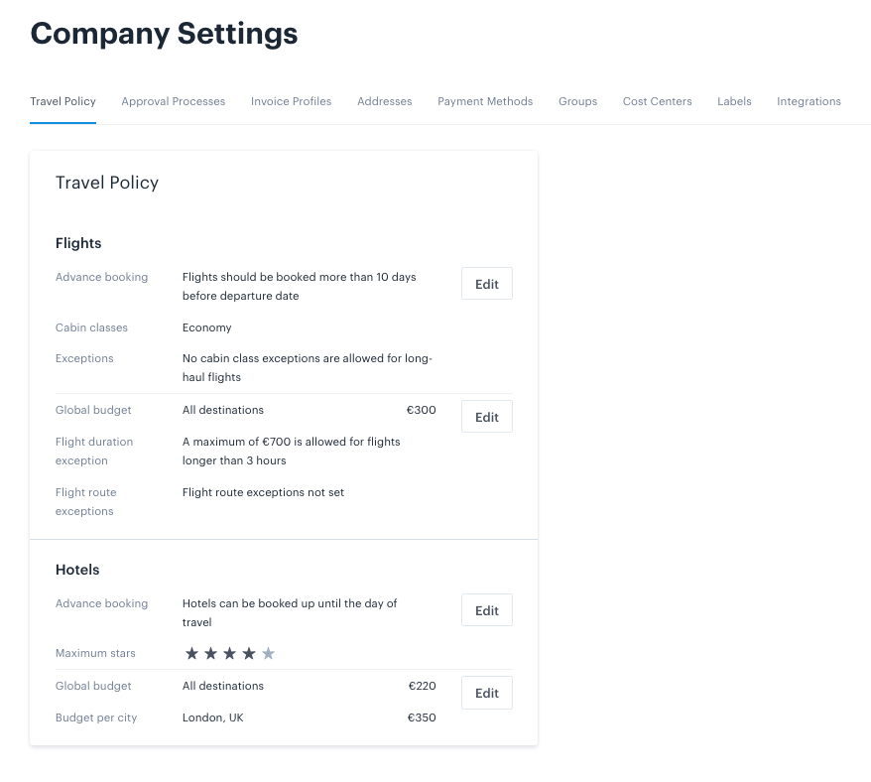Edit hotels advance booking setting
The image size is (871, 782).
(x=487, y=609)
